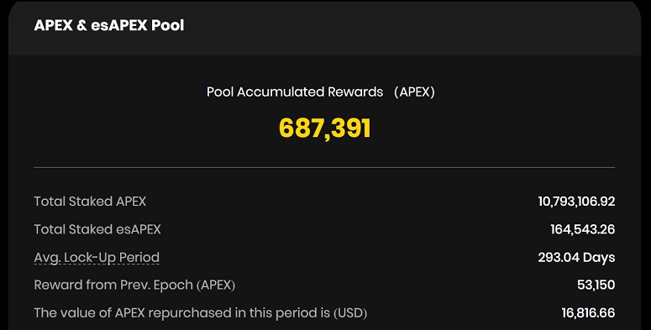Click the Days unit in lock-up value
Screen dimensions: 651x330
599,258
